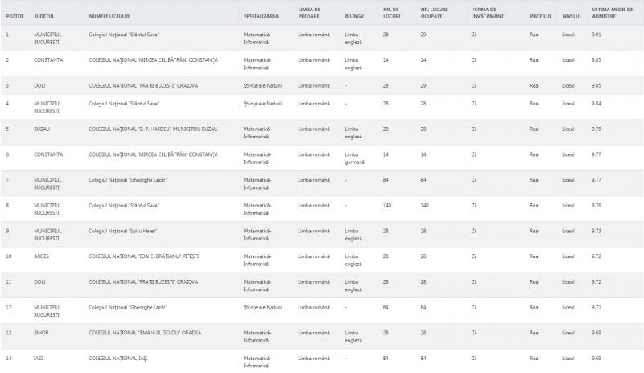The image size is (644, 373).
Task: Sort by the SPECIALIZAREA column header
Action: pyautogui.click(x=261, y=15)
